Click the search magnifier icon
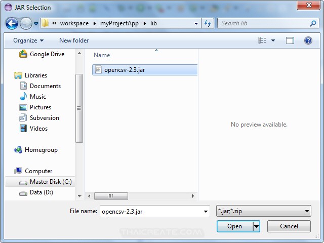The image size is (324, 243). point(313,23)
